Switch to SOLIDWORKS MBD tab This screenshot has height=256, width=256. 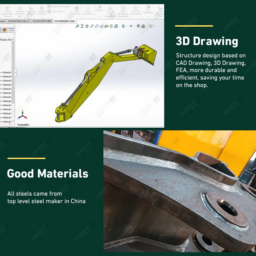[42, 21]
